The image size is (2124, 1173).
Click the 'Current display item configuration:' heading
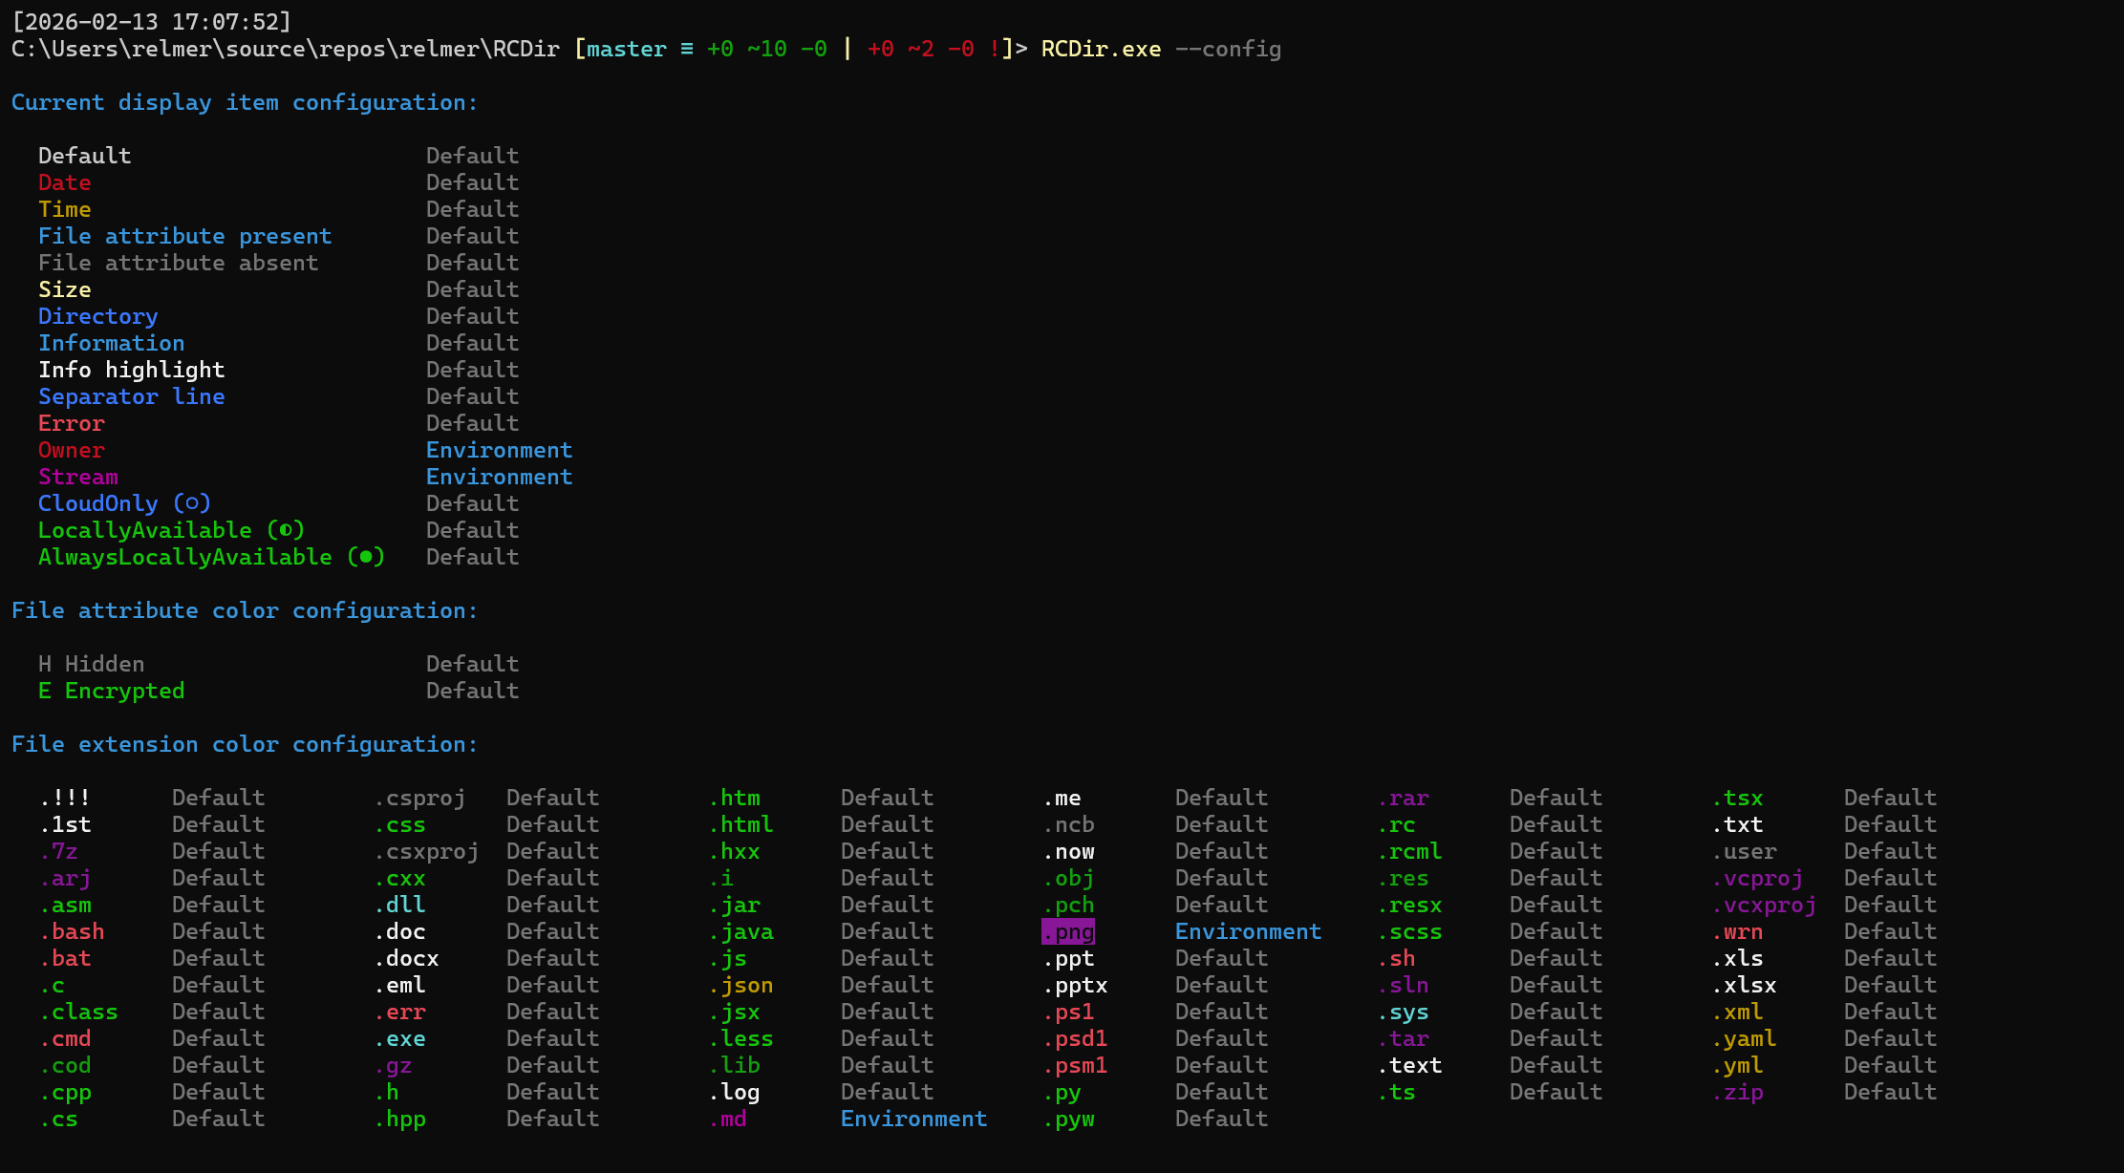click(x=244, y=102)
